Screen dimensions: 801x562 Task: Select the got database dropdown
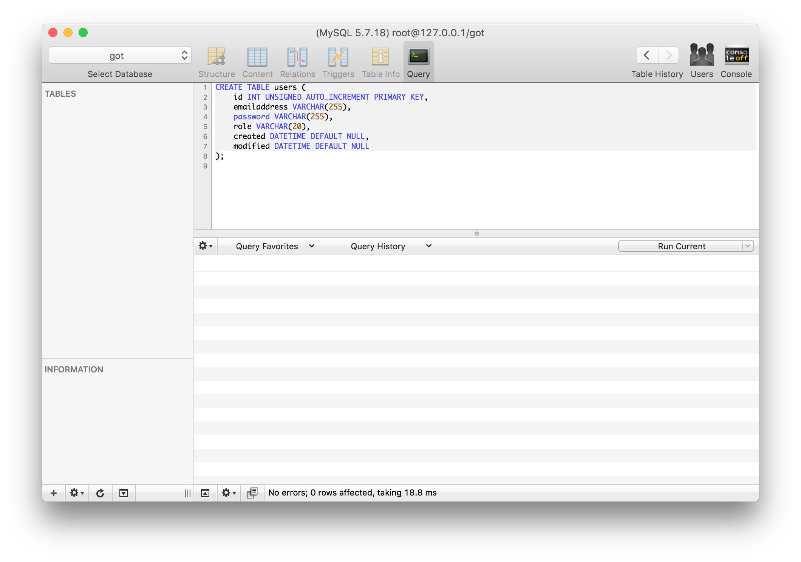coord(119,55)
